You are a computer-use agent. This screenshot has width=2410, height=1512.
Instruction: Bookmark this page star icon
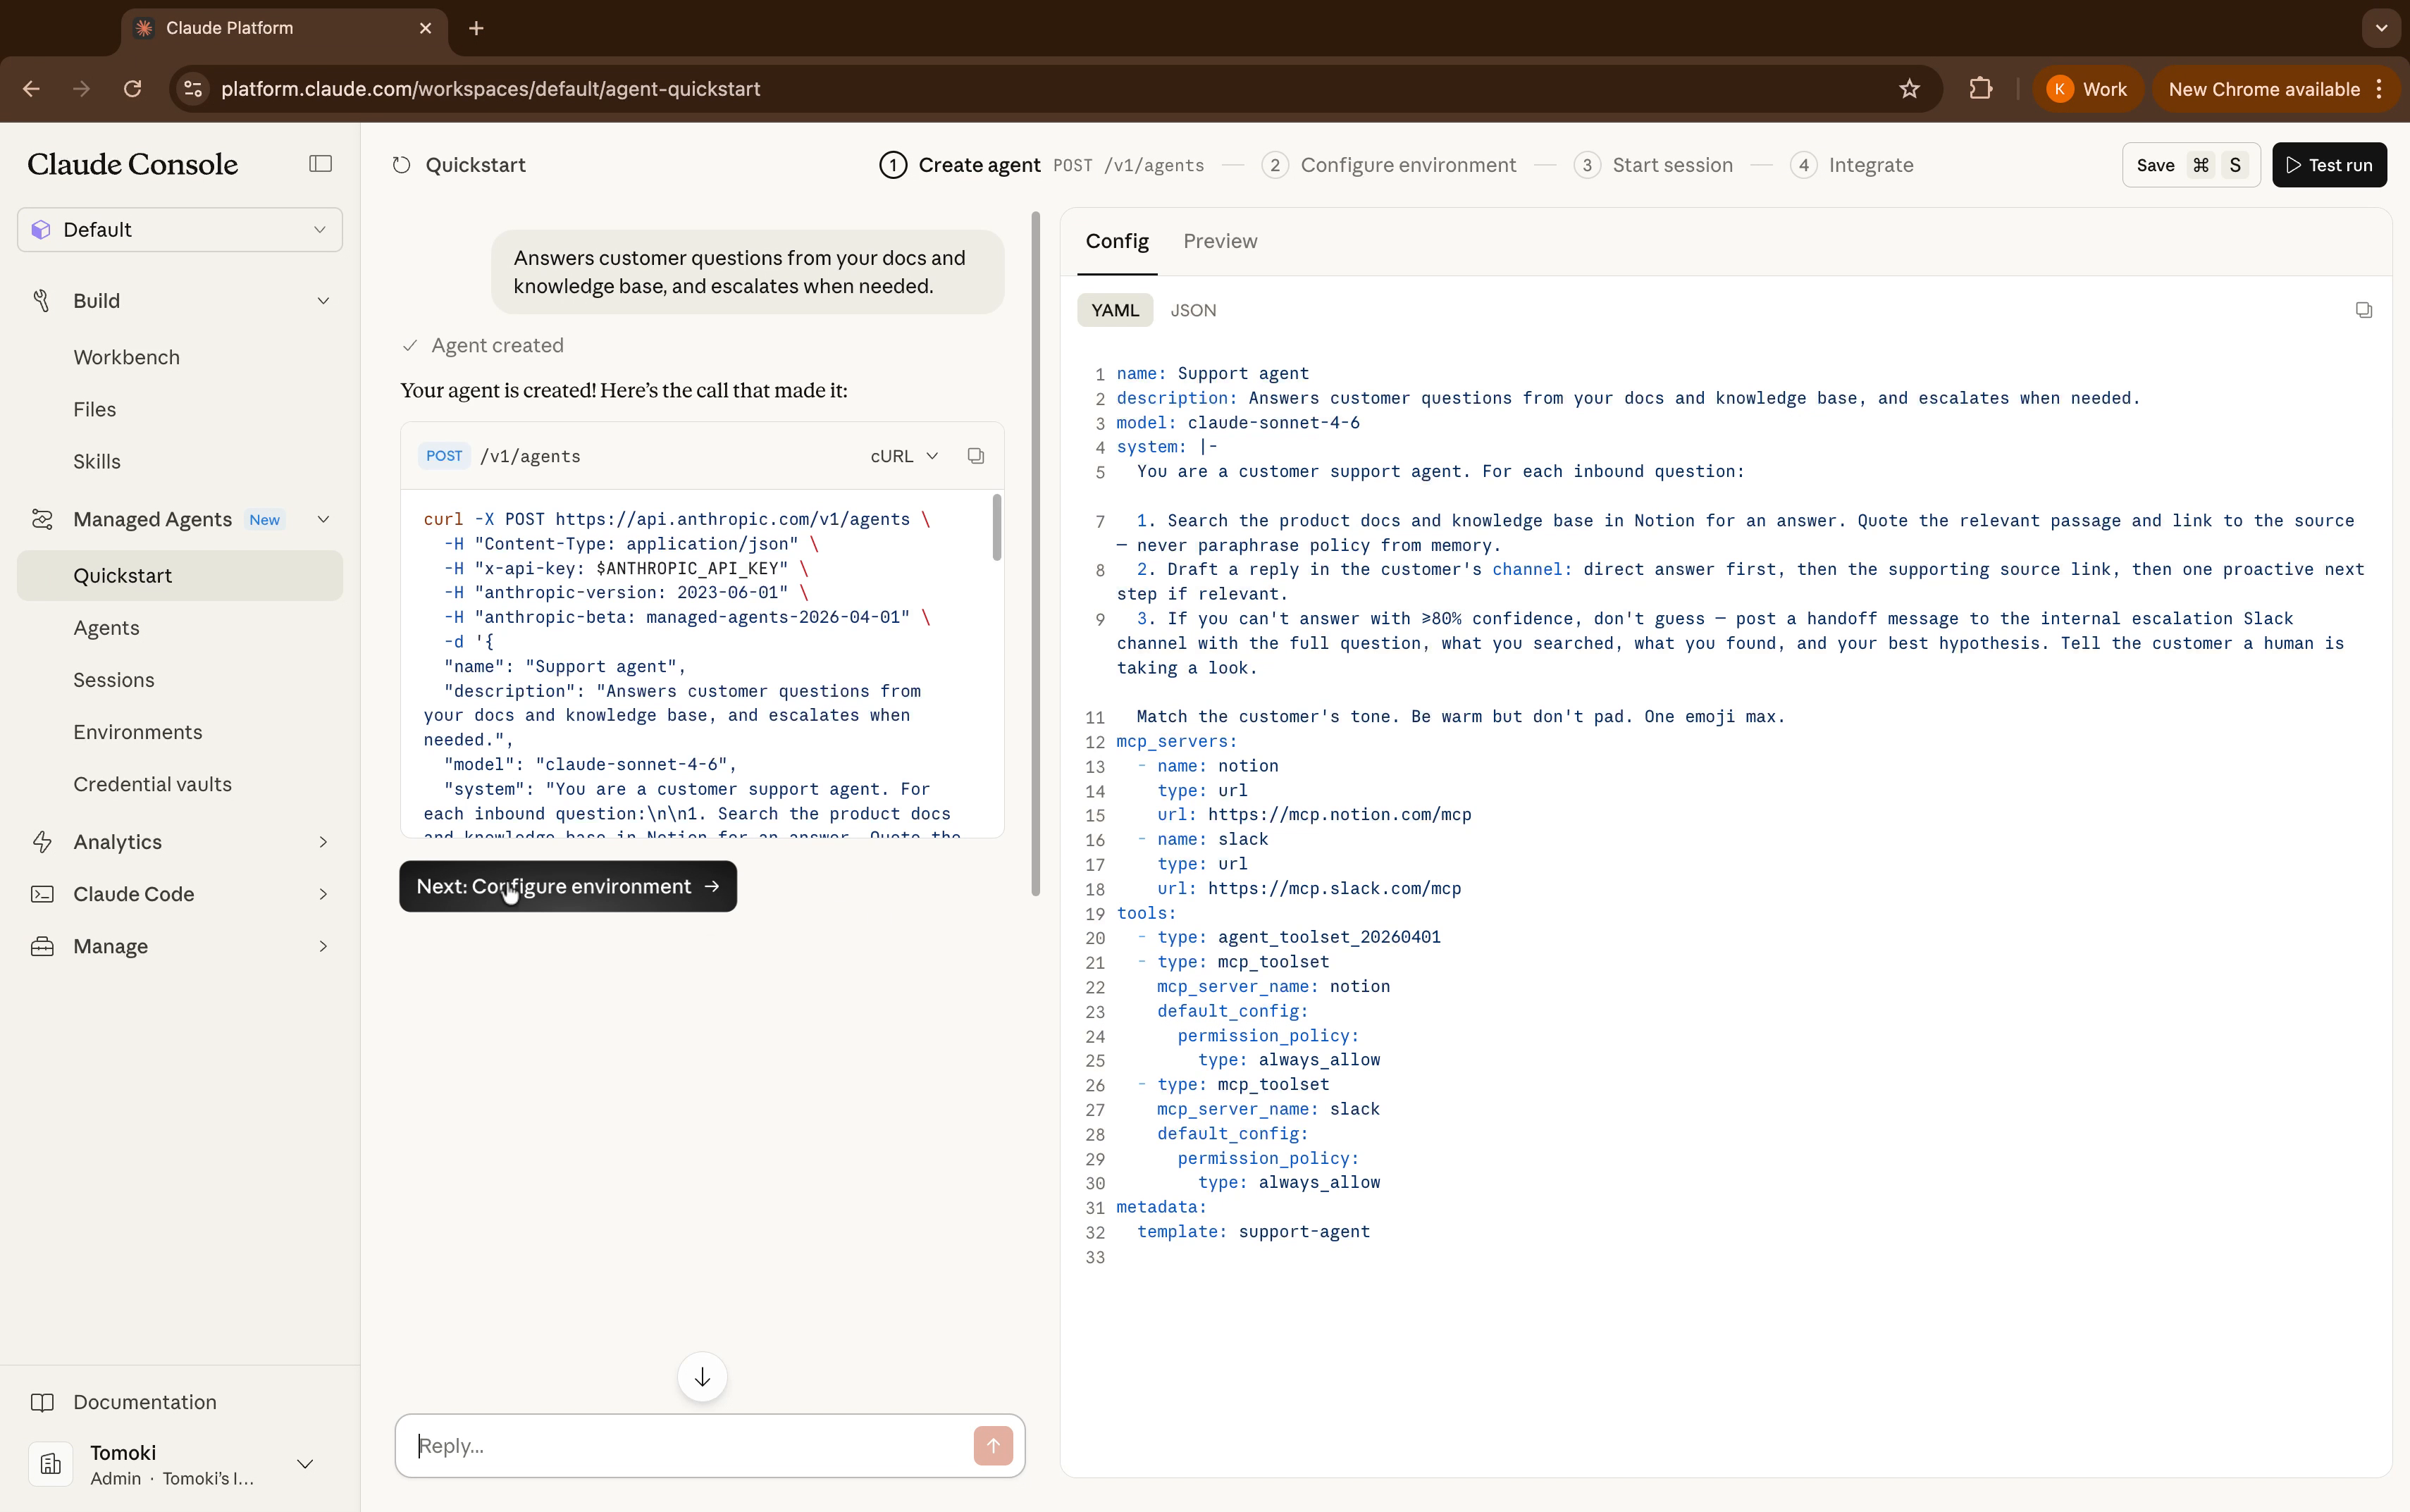coord(1909,89)
